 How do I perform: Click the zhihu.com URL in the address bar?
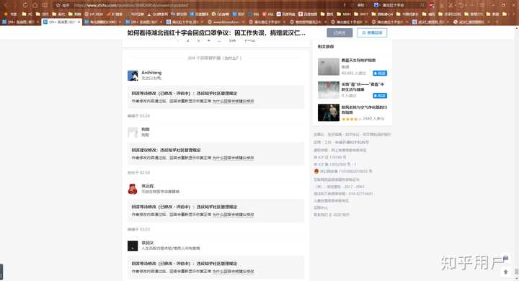(x=131, y=5)
